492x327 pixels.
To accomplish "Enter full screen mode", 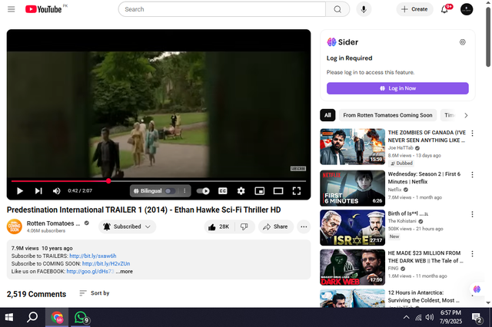I will tap(297, 190).
